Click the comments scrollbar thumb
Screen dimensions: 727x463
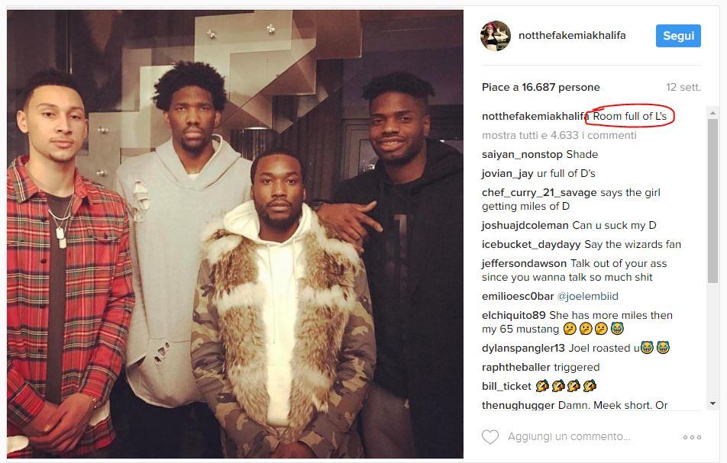click(712, 201)
